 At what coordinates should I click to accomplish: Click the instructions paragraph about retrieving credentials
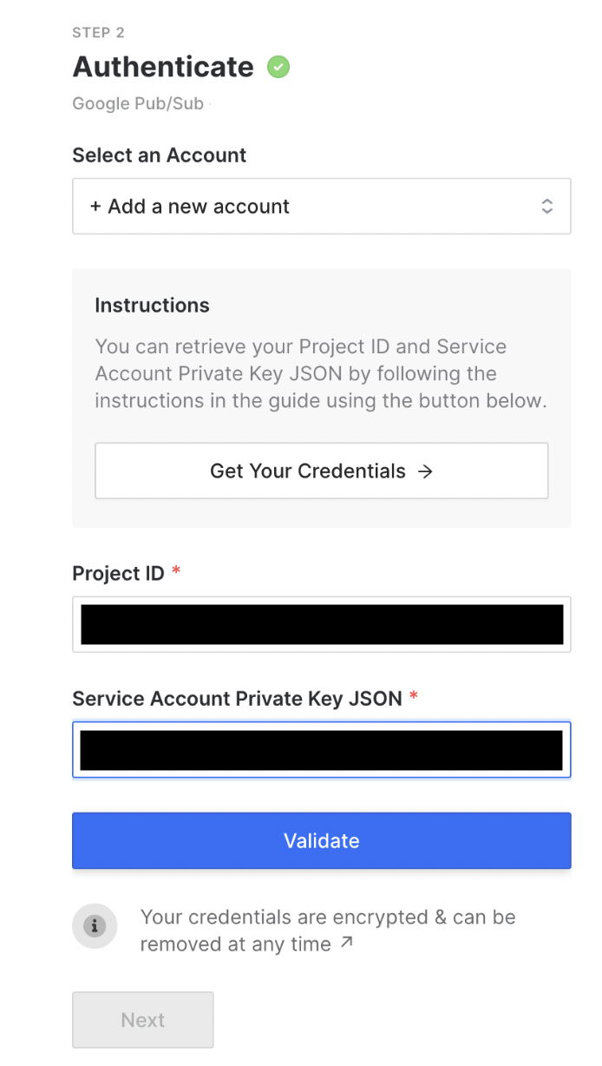point(321,374)
